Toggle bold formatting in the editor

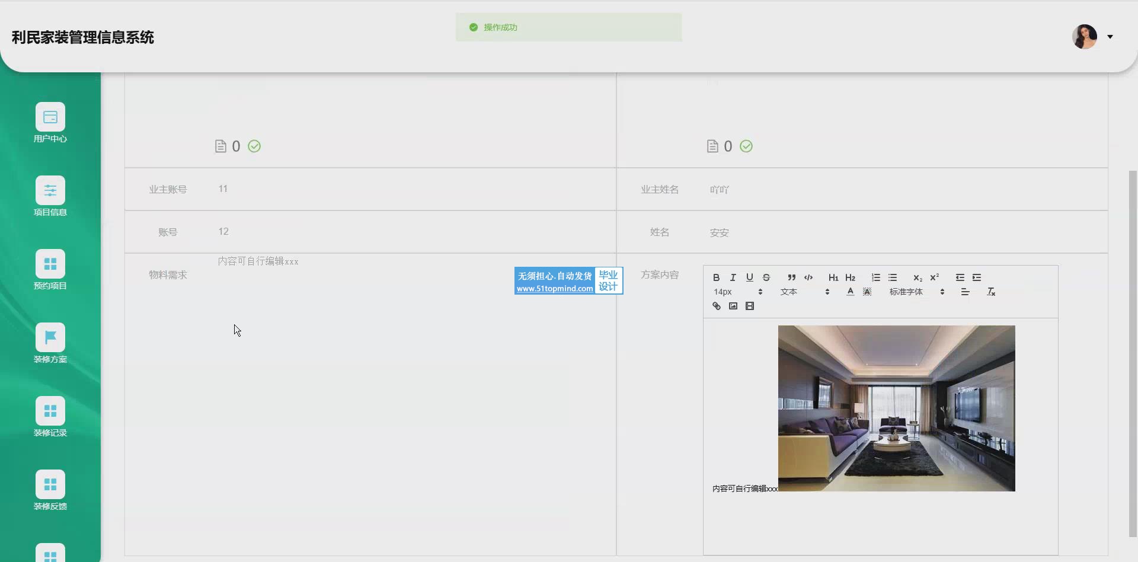coord(716,277)
